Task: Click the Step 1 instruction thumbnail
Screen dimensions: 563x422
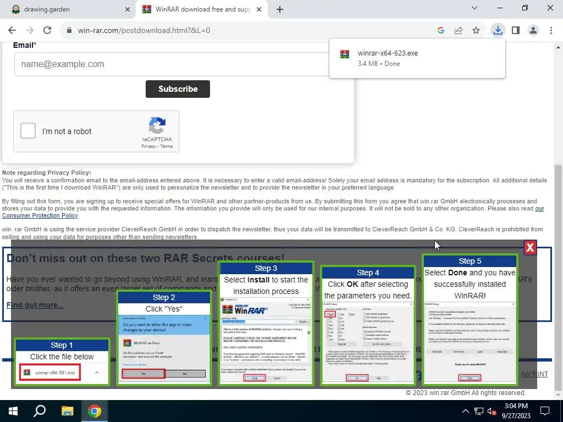Action: pos(62,362)
